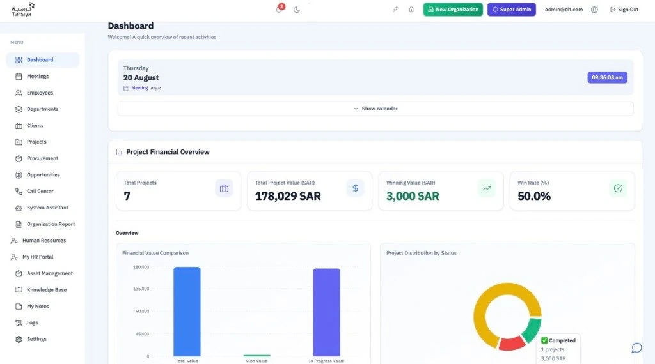Open the Dashboard menu item
Screen dimensions: 655x364
tap(43, 60)
